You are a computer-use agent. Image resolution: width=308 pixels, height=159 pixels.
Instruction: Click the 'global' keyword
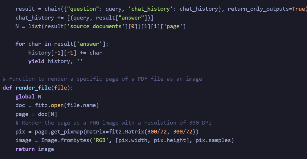[25, 96]
